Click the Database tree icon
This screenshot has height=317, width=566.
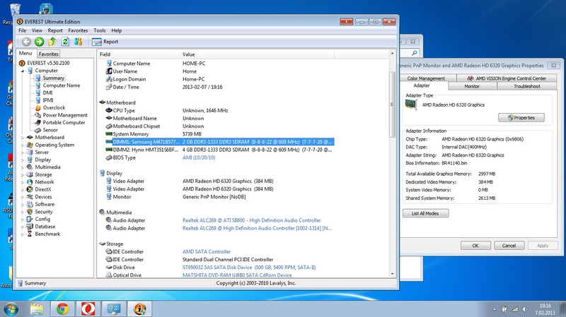click(30, 227)
